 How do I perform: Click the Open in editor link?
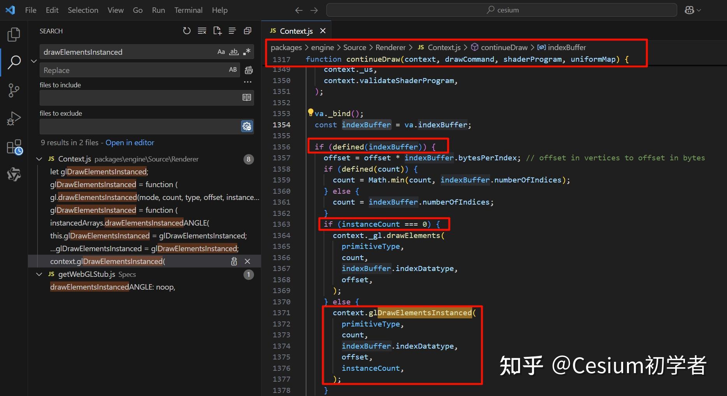click(130, 142)
